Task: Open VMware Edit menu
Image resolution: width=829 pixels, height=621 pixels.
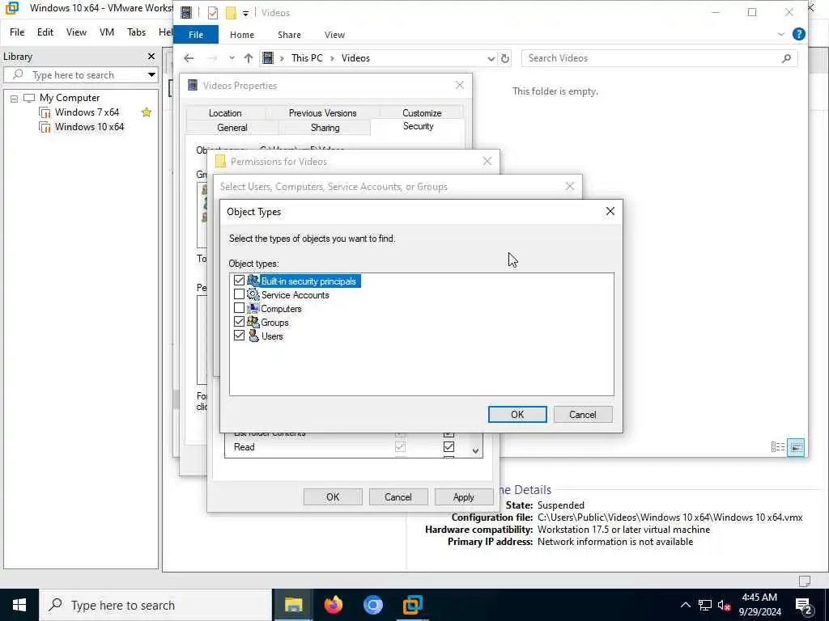Action: point(45,32)
